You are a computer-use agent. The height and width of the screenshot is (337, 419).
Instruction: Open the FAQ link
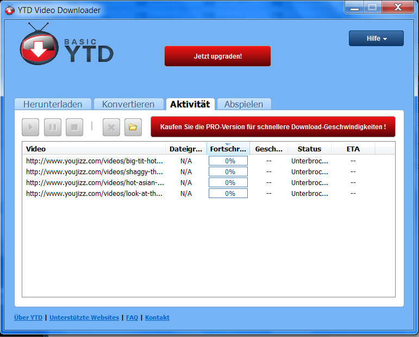pyautogui.click(x=132, y=317)
